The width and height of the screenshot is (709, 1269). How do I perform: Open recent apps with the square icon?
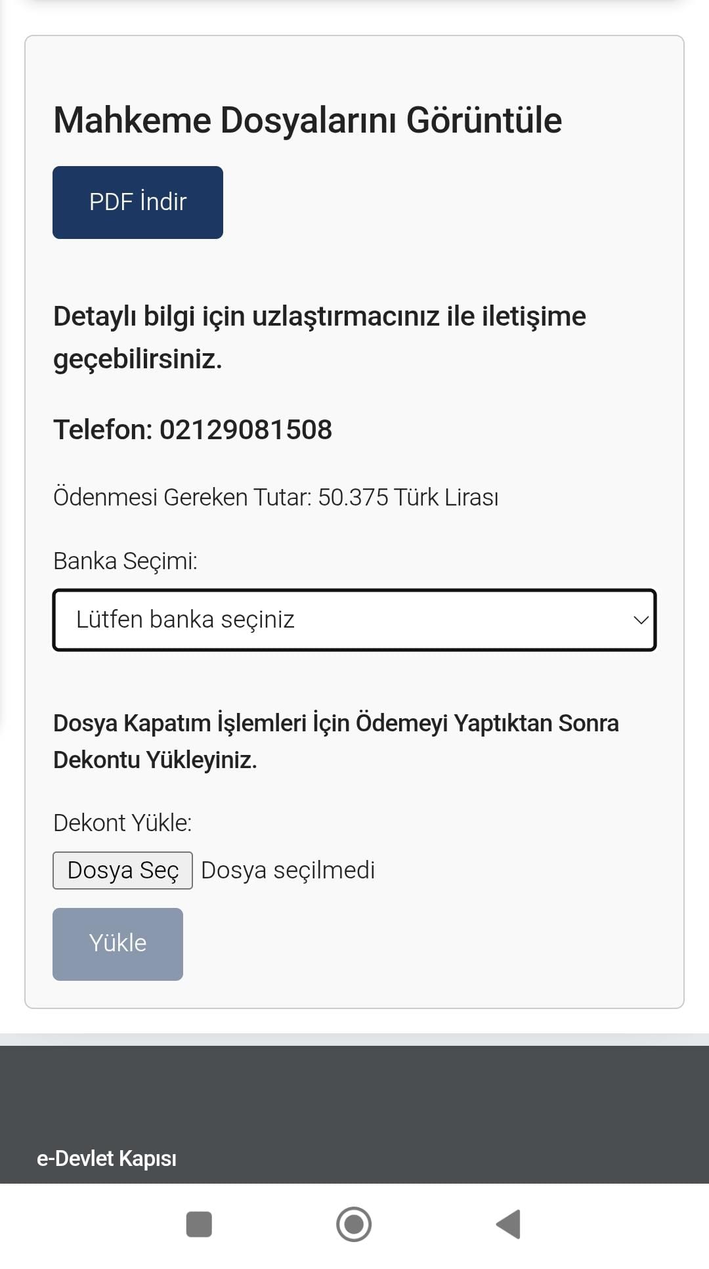click(x=199, y=1224)
